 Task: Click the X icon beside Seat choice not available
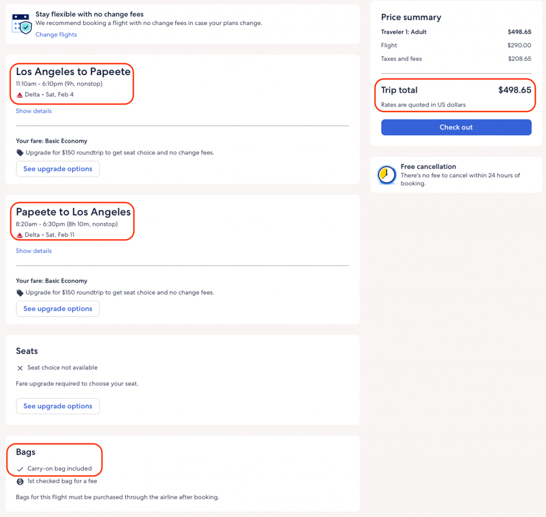20,368
